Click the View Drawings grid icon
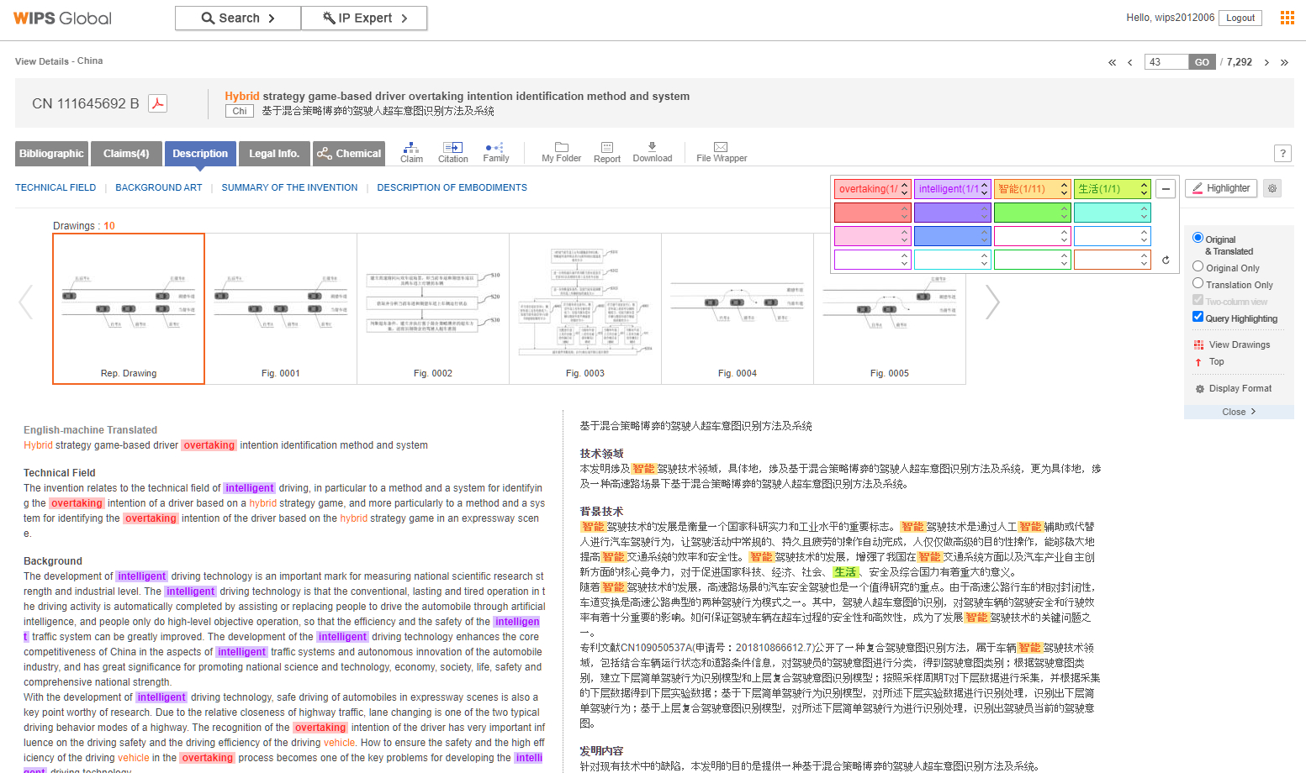 click(x=1198, y=345)
